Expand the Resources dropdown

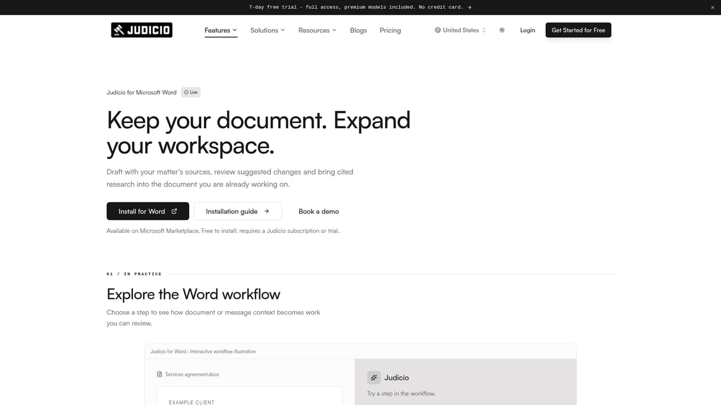tap(317, 30)
